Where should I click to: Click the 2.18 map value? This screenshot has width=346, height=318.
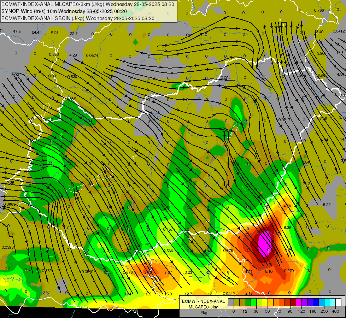coord(249,293)
